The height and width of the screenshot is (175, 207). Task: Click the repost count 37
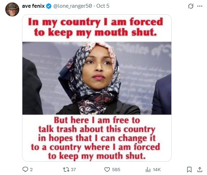pyautogui.click(x=73, y=170)
